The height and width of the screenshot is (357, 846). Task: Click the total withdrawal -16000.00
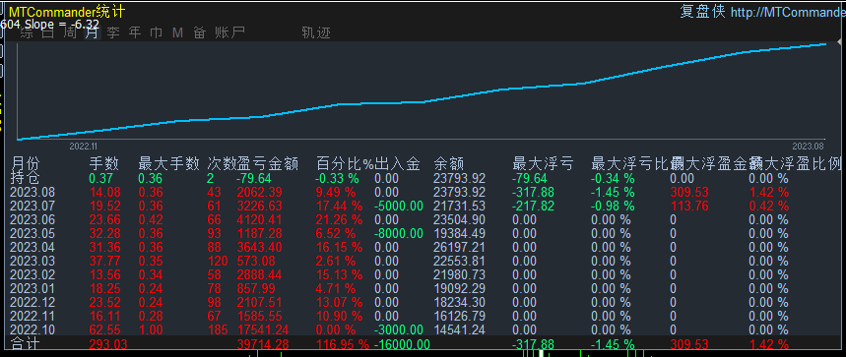click(402, 344)
